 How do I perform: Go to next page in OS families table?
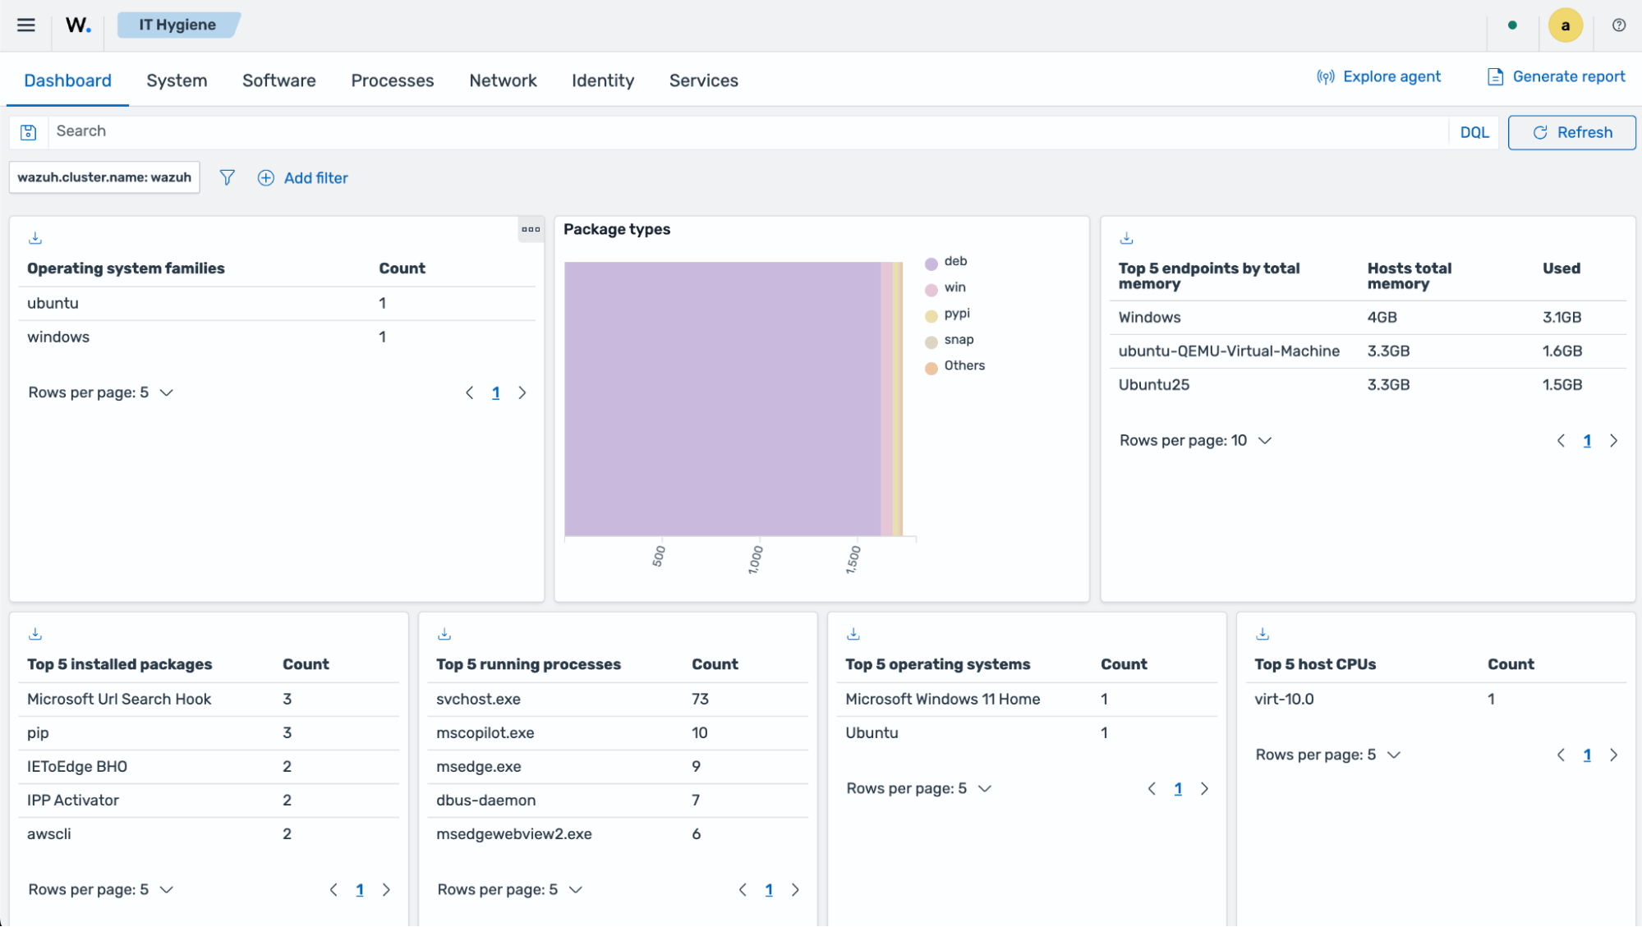(522, 392)
